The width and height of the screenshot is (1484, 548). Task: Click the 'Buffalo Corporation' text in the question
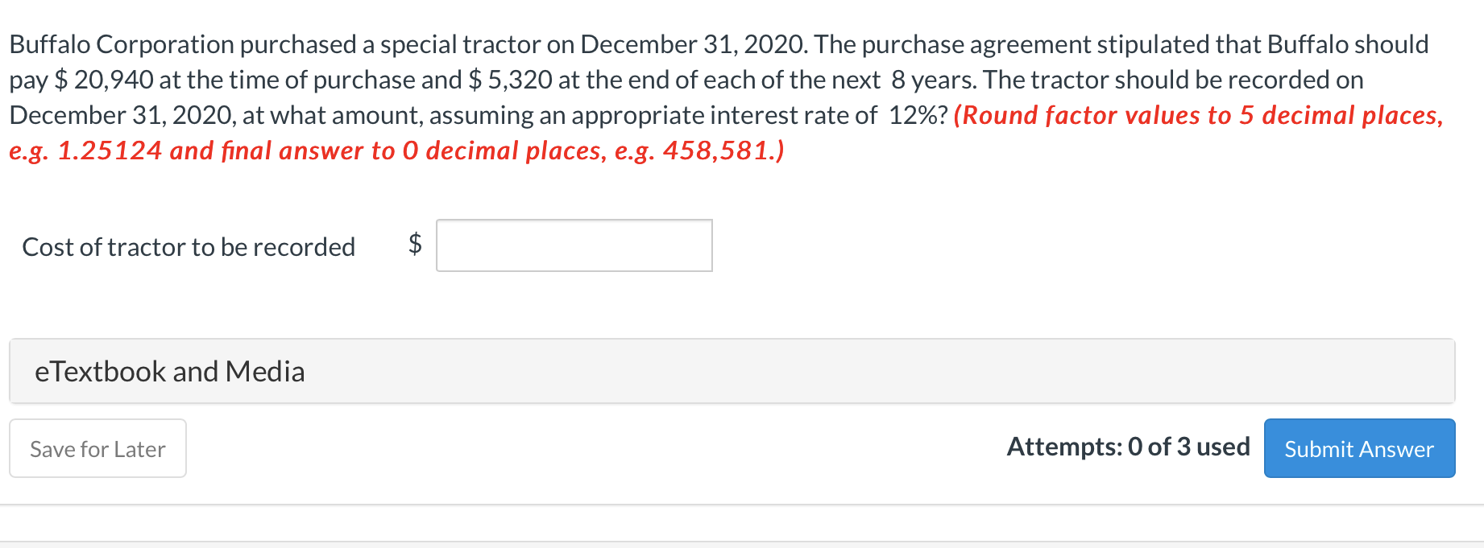pos(121,44)
